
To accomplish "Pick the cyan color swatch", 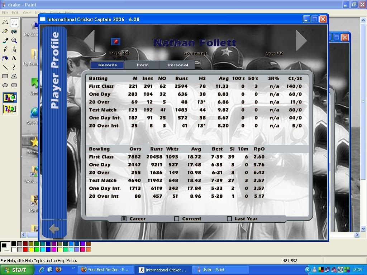I will tap(42, 250).
